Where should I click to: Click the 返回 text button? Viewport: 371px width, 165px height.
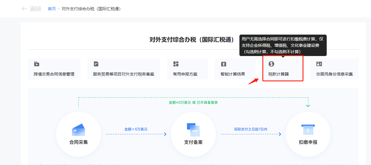[x=36, y=9]
